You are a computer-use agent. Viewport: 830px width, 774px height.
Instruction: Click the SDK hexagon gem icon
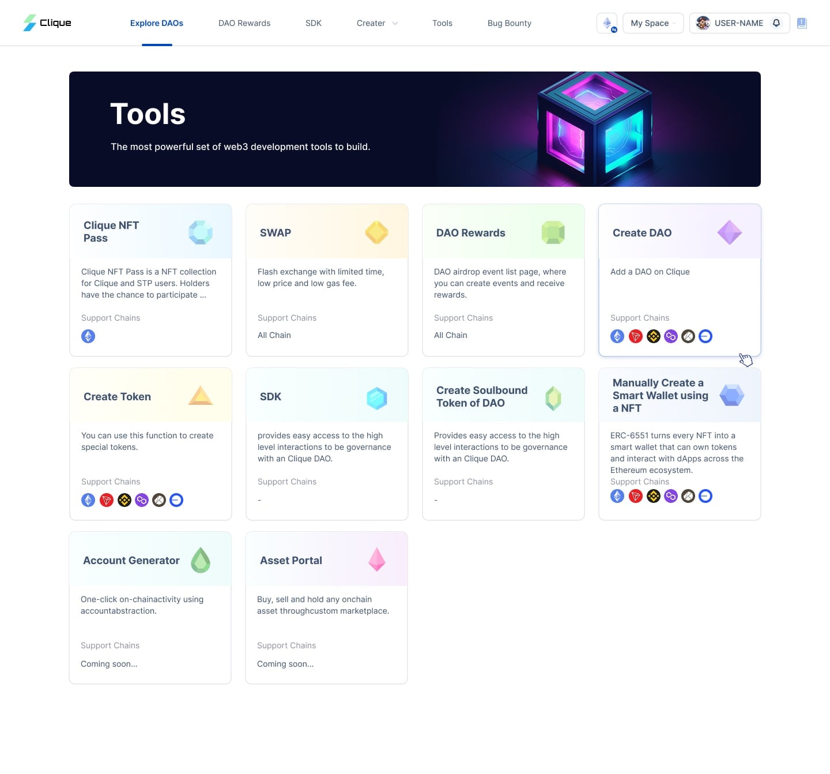(377, 398)
